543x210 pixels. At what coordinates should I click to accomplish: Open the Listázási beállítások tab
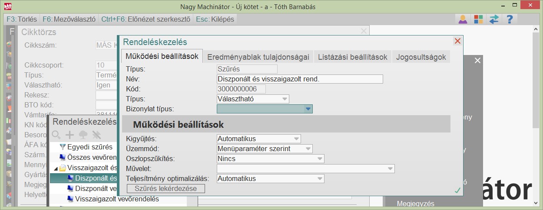point(352,57)
